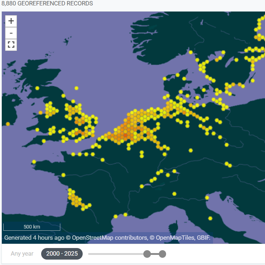The width and height of the screenshot is (265, 265).
Task: Click the zoom out minus button
Action: point(11,33)
